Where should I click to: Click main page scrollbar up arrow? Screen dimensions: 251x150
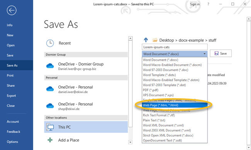tap(249, 19)
